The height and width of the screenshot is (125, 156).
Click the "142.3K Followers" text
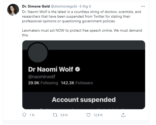76,83
